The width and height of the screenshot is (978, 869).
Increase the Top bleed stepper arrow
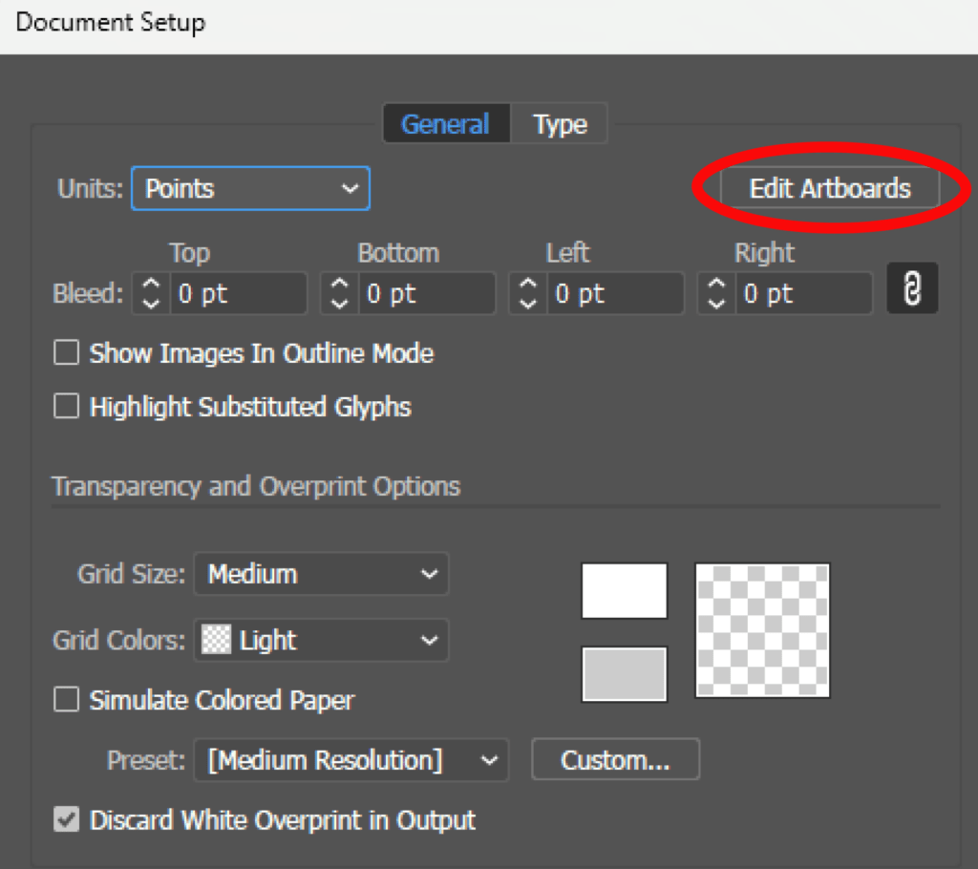151,284
